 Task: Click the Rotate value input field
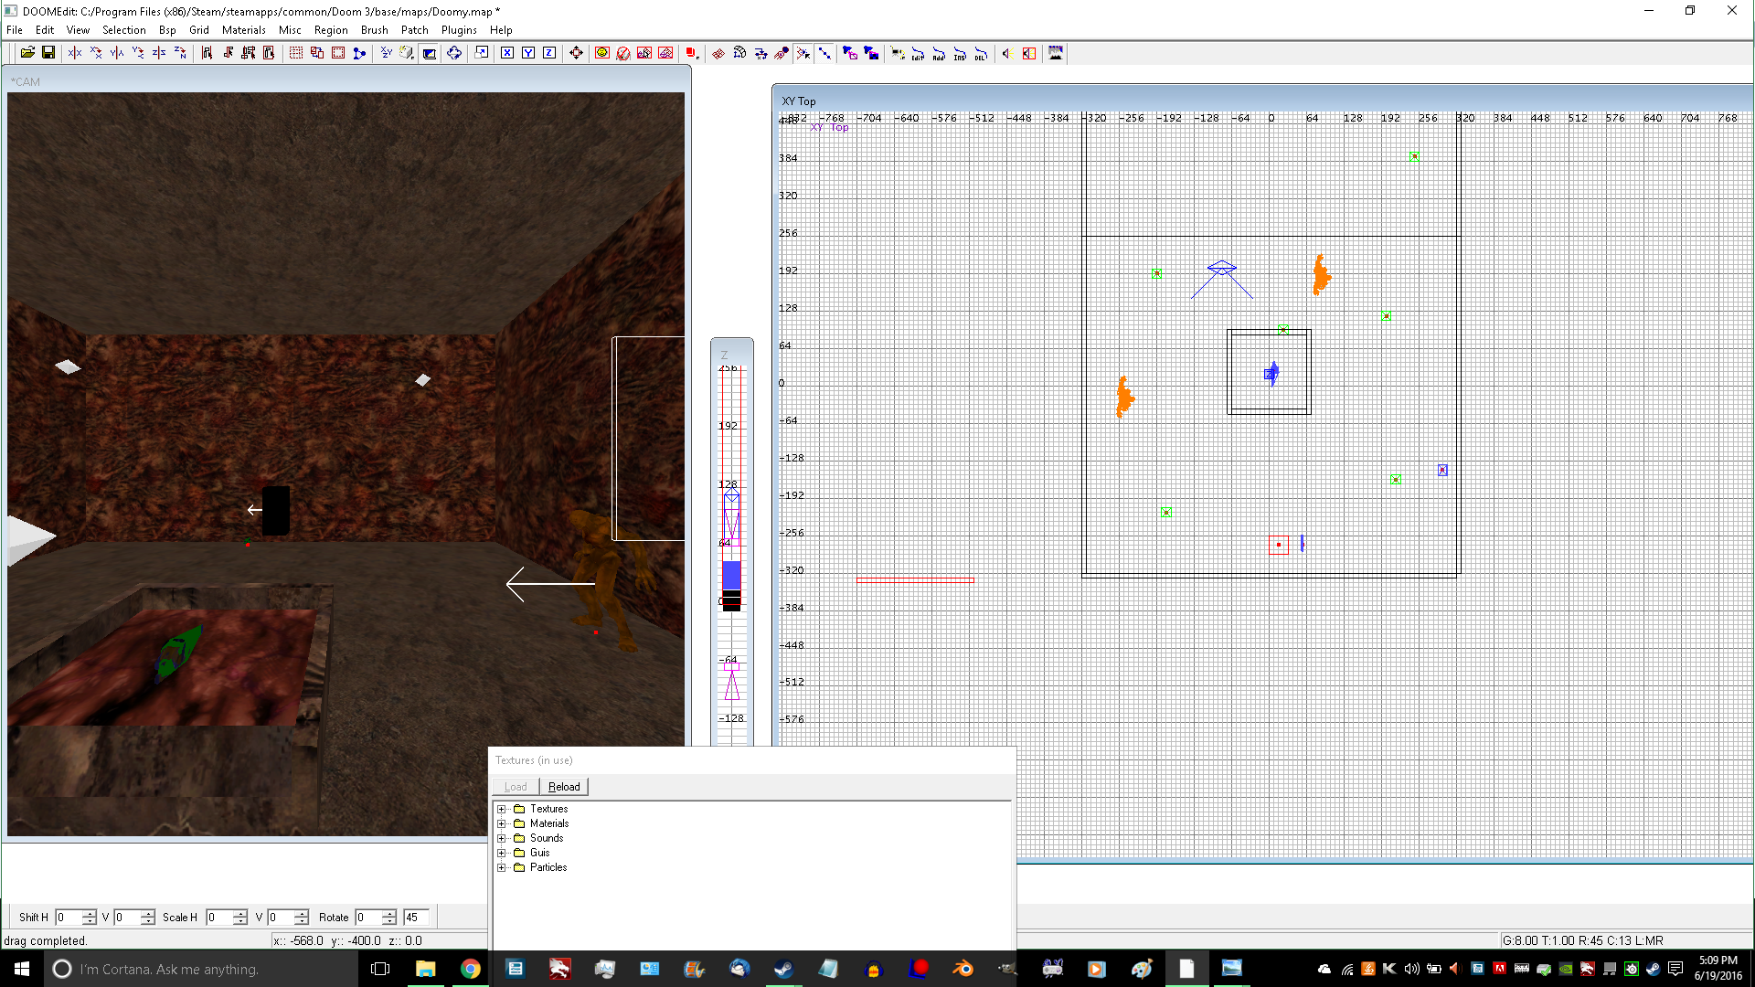(x=367, y=918)
